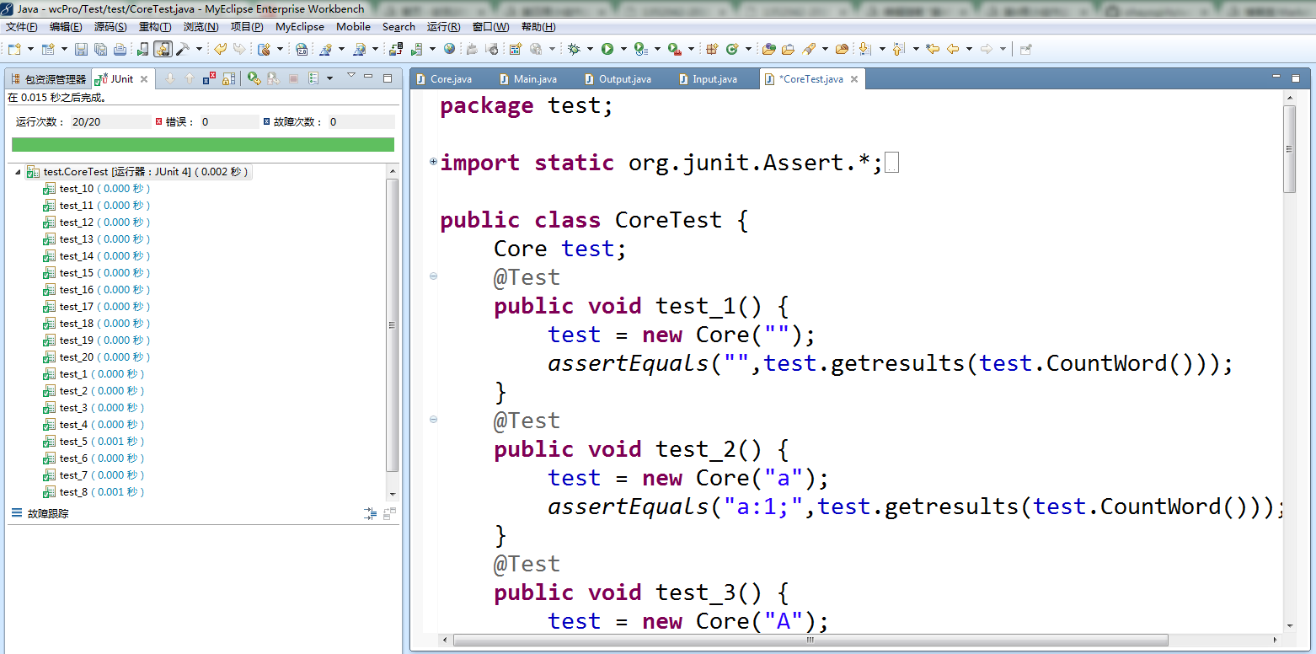Click the green JUnit progress bar
This screenshot has width=1316, height=654.
202,145
